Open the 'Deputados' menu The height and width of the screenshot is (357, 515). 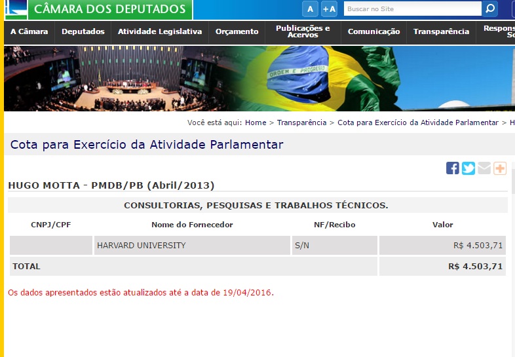(x=83, y=32)
